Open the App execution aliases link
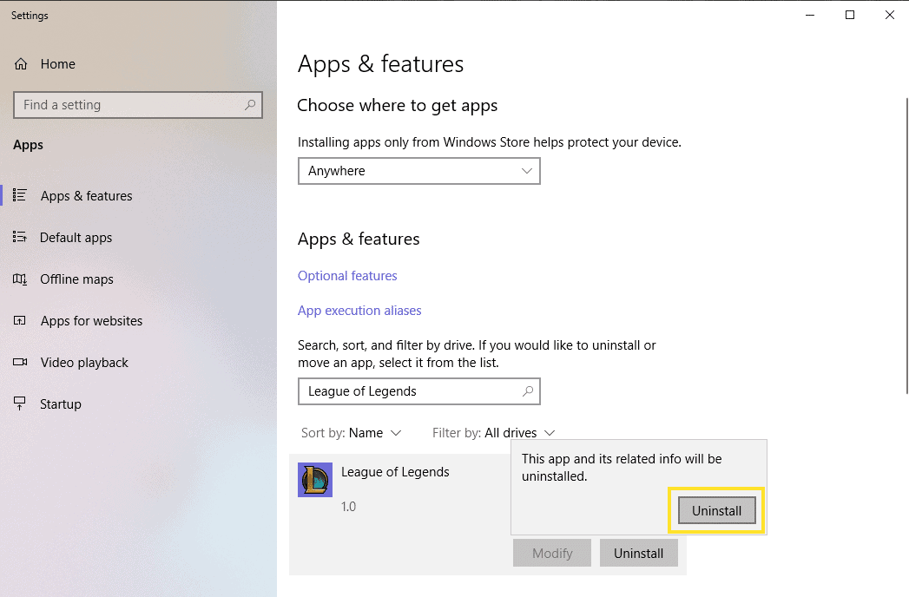Viewport: 909px width, 597px height. 359,311
